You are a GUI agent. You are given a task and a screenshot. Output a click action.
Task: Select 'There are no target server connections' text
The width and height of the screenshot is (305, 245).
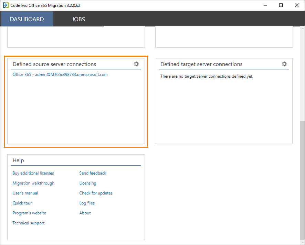click(207, 76)
